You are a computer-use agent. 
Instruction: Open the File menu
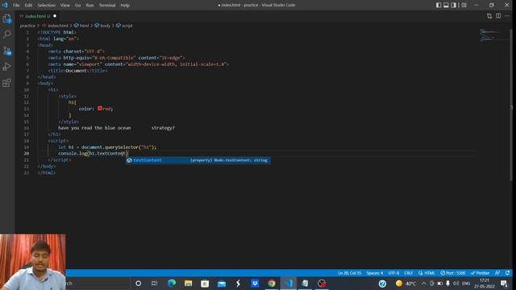tap(16, 5)
